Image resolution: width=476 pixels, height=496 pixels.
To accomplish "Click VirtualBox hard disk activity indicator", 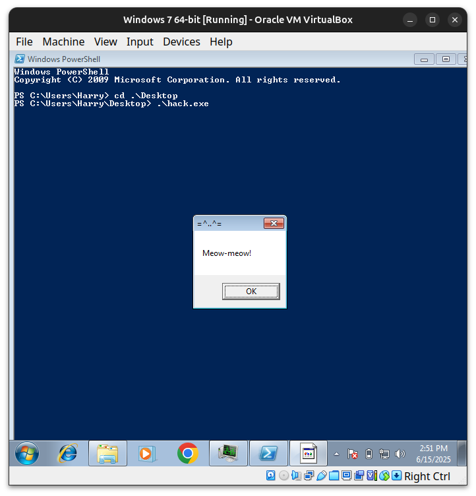I will pyautogui.click(x=271, y=476).
